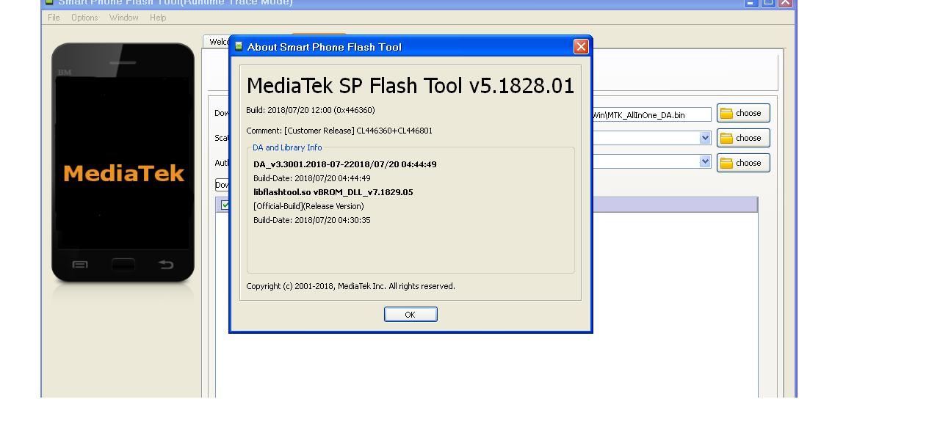Image resolution: width=951 pixels, height=446 pixels.
Task: Click the MTK_AllInOne_DA.bin path field
Action: pos(651,114)
